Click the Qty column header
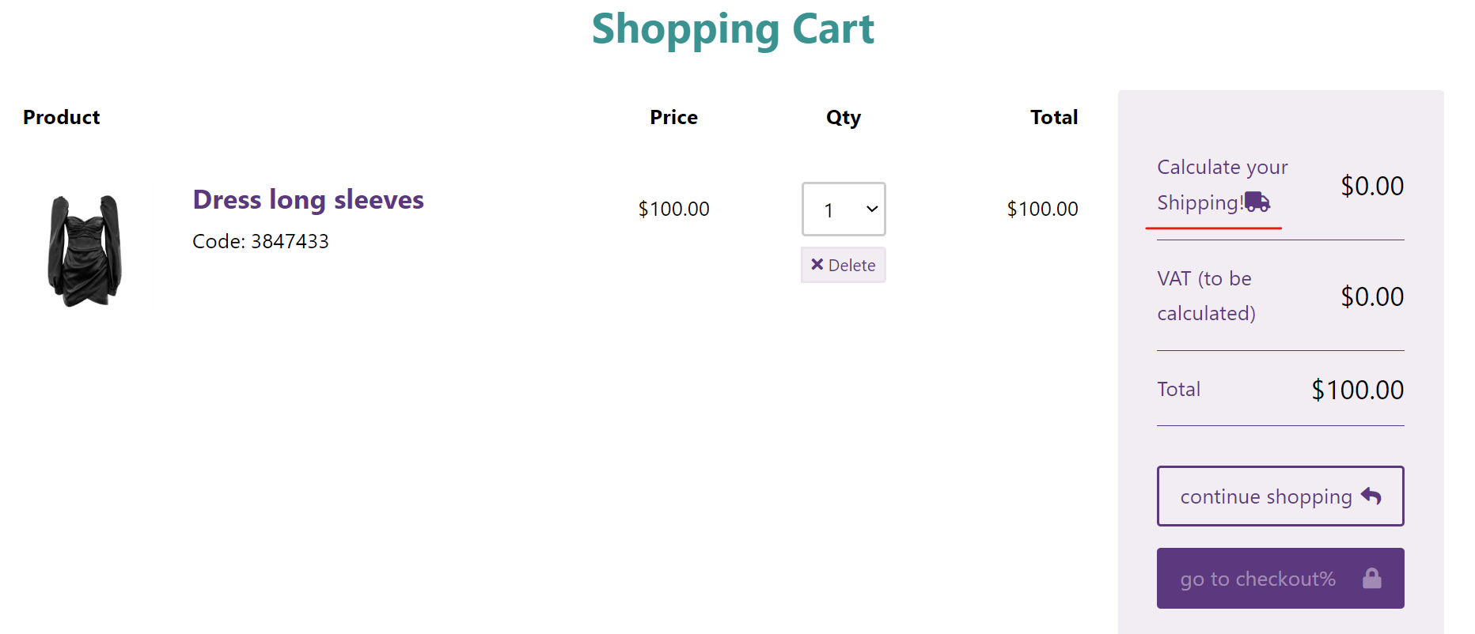 843,118
